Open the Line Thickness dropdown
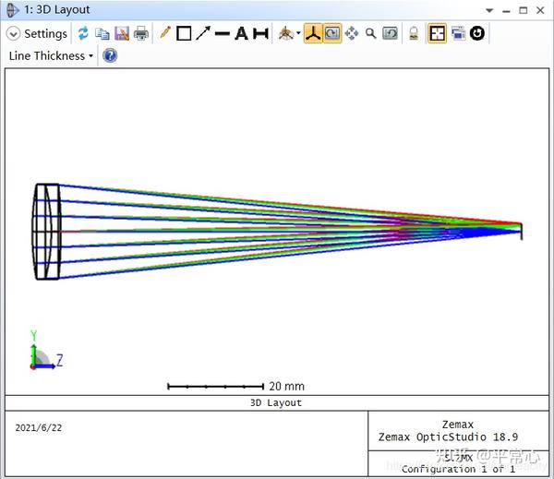 tap(51, 55)
